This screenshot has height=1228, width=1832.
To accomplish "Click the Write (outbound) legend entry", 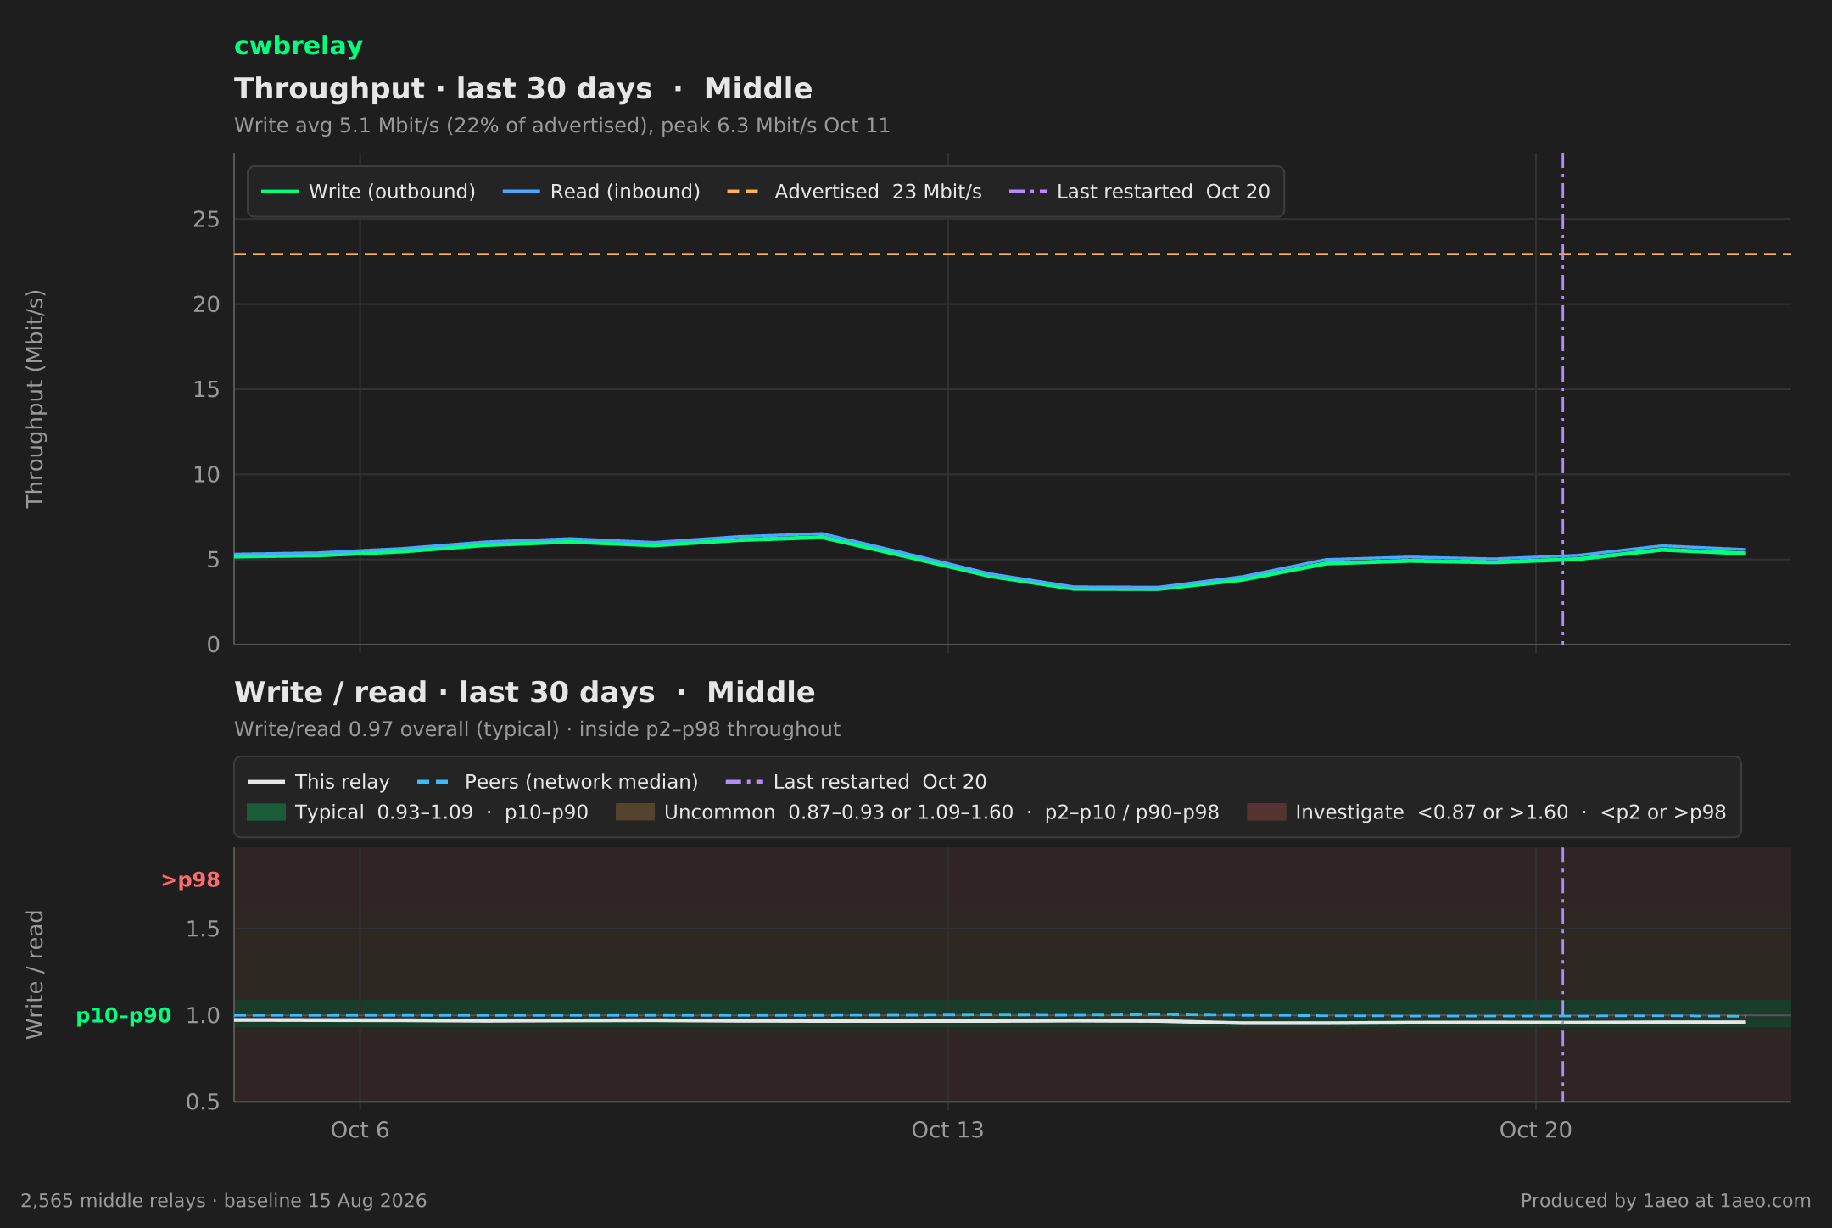I will click(369, 192).
